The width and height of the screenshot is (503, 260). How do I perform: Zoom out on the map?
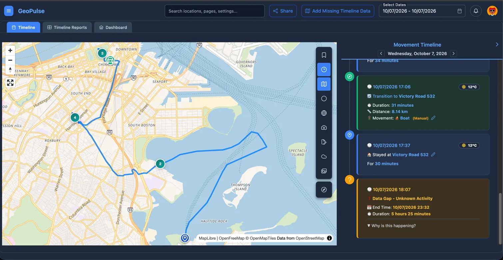tap(10, 60)
